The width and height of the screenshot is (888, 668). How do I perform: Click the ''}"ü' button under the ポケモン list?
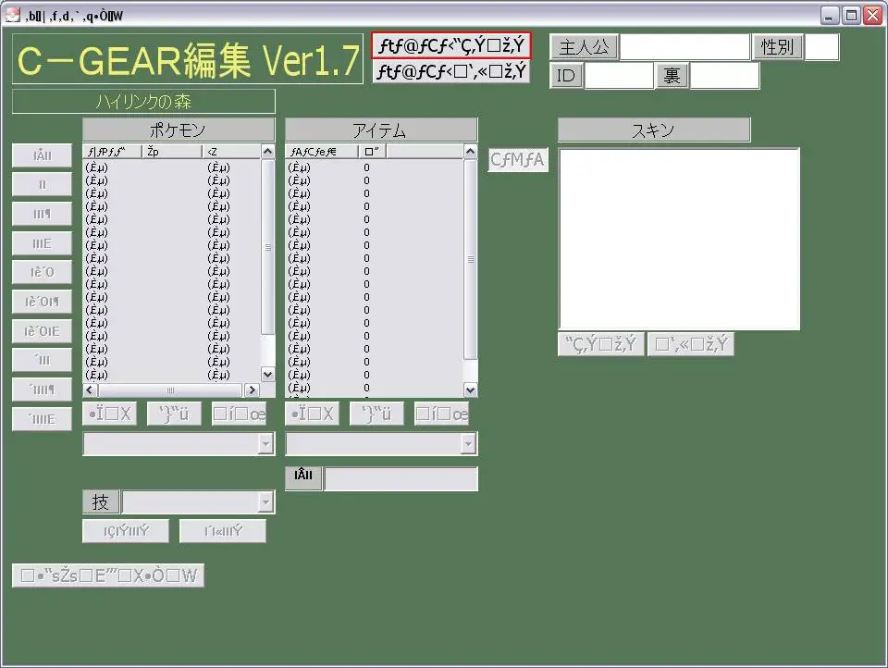coord(175,414)
